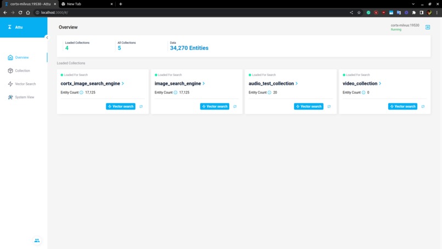Vector search in video_collection card
Screen dimensions: 442x249
[403, 106]
